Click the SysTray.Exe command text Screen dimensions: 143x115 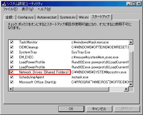[x=81, y=52]
